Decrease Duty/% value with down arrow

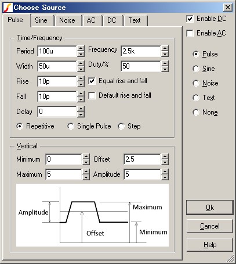tap(165, 69)
